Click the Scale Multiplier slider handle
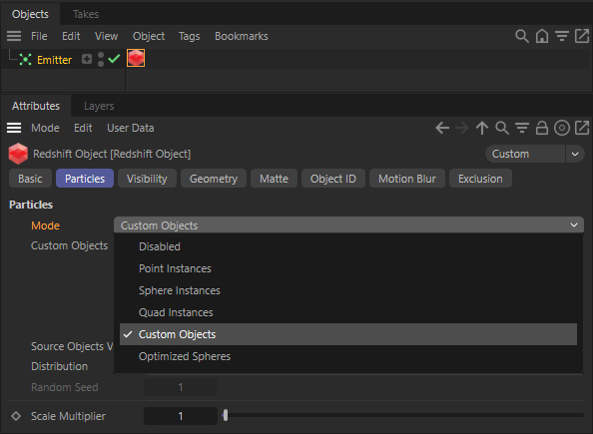This screenshot has height=434, width=593. 226,415
